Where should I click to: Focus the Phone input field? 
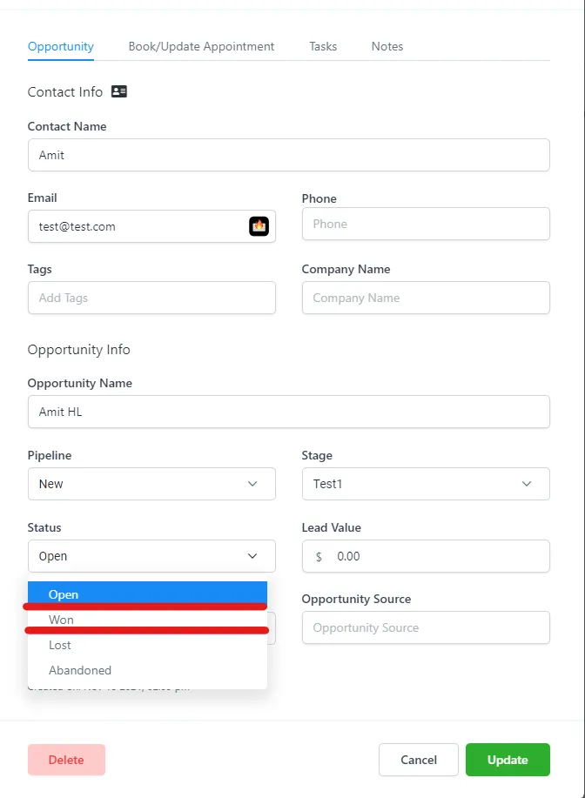tap(426, 224)
